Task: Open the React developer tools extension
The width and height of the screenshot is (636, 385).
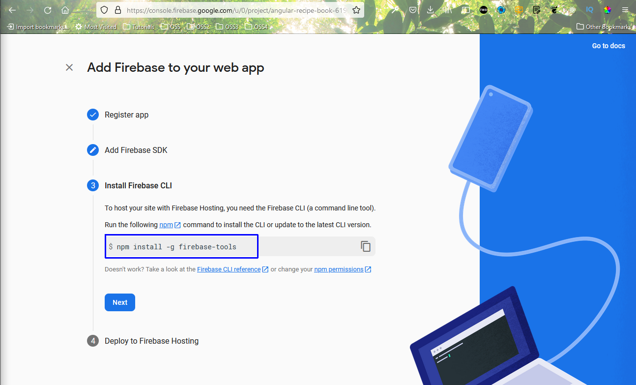Action: click(x=572, y=10)
